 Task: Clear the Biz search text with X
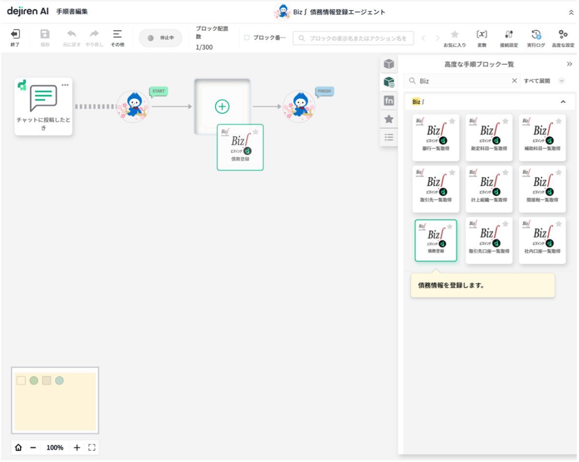pyautogui.click(x=514, y=81)
